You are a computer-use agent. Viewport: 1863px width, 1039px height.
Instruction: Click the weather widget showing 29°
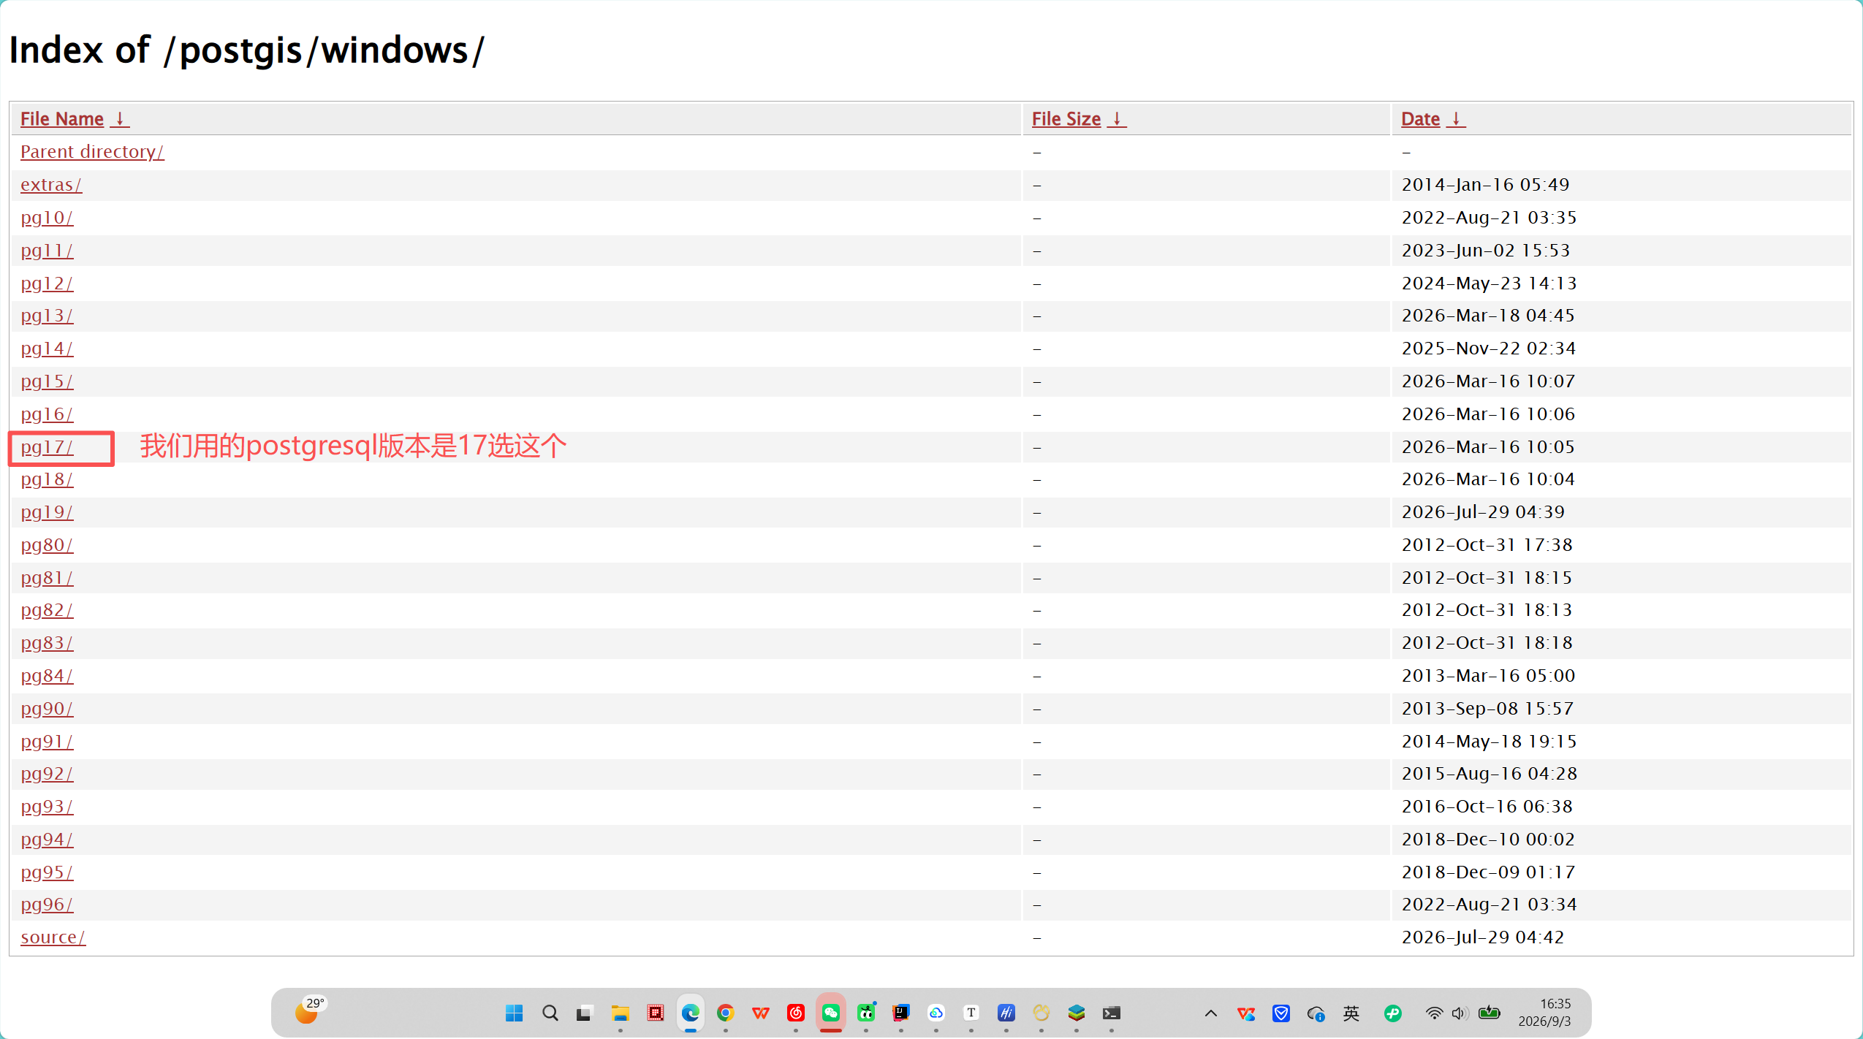click(310, 1011)
